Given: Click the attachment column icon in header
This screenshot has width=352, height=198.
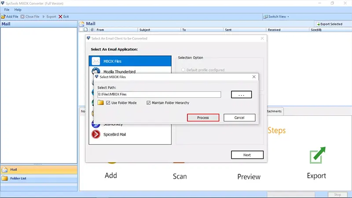Looking at the screenshot, I should (x=92, y=29).
